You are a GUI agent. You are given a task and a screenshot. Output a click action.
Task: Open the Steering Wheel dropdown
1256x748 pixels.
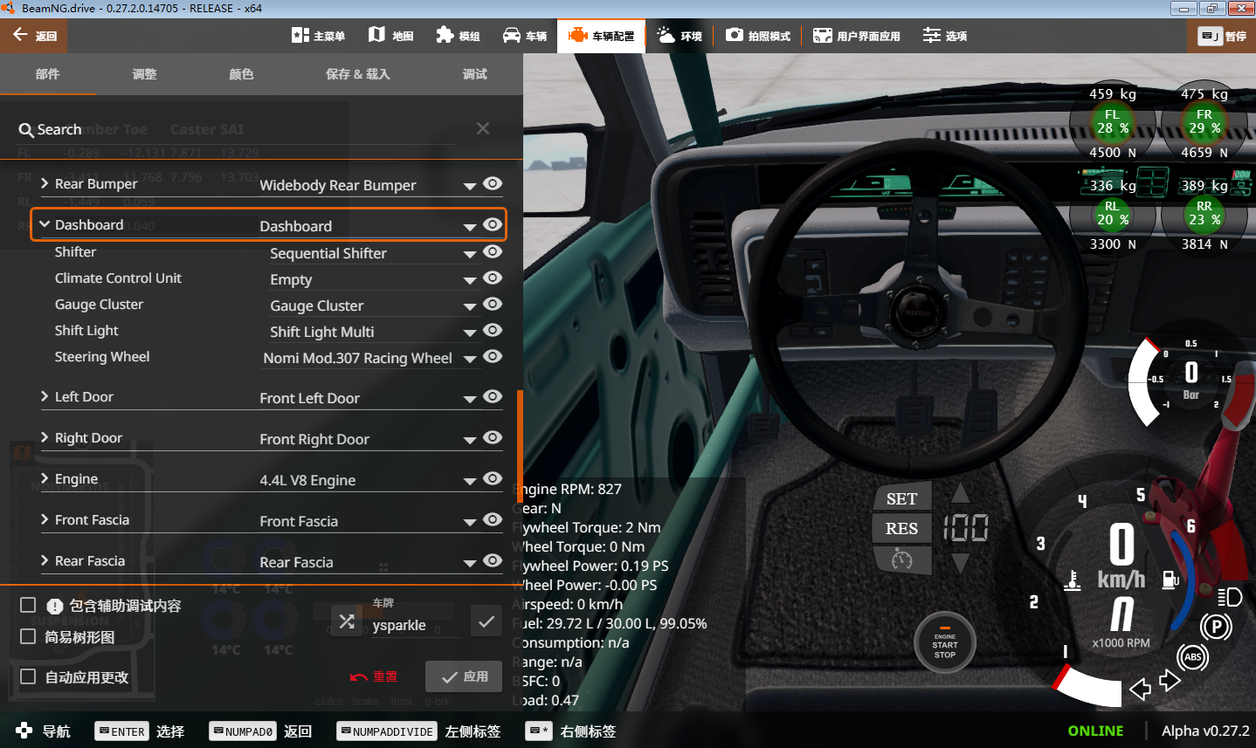pyautogui.click(x=470, y=358)
